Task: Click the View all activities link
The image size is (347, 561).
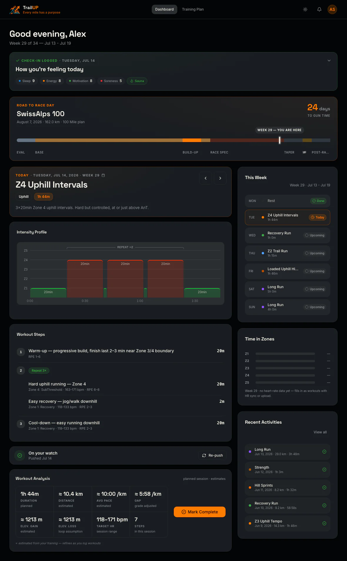Action: pyautogui.click(x=320, y=432)
